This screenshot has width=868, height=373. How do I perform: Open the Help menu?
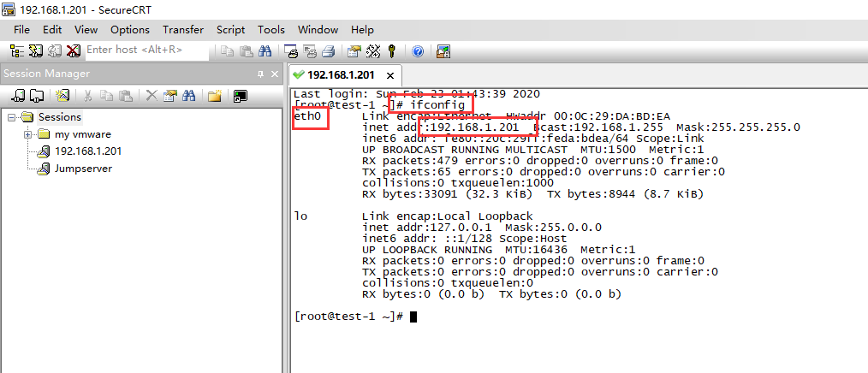[362, 30]
